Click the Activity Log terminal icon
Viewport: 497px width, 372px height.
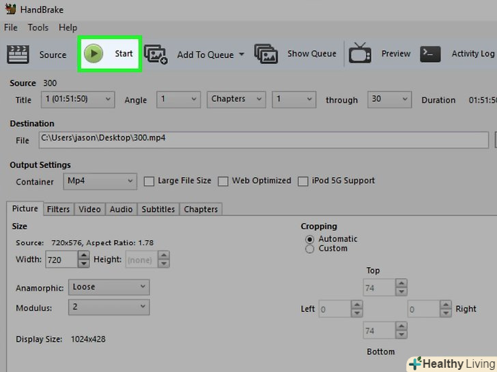coord(430,54)
